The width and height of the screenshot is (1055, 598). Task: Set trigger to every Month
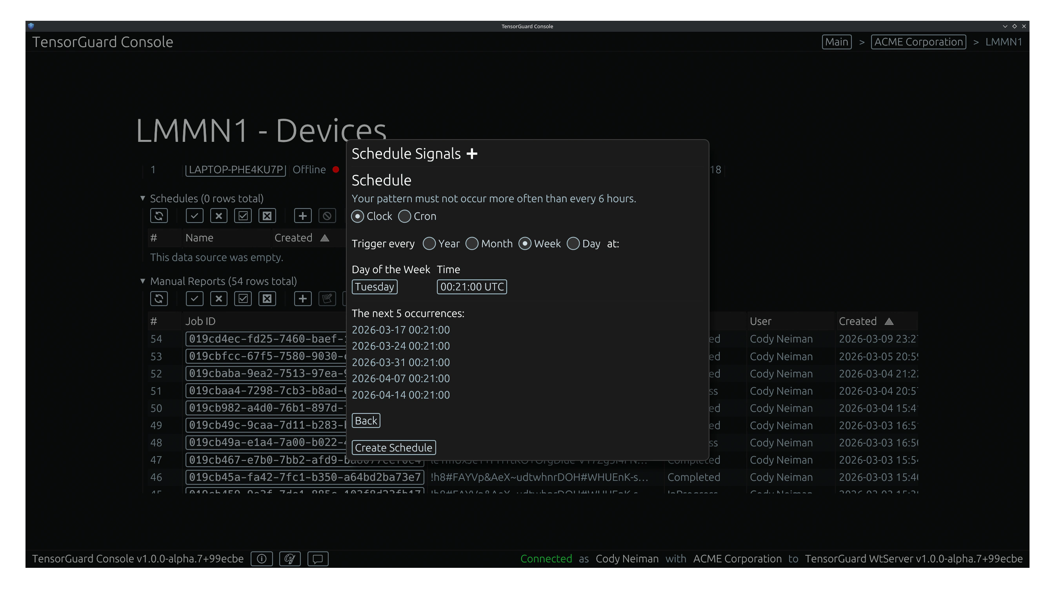[x=472, y=244]
